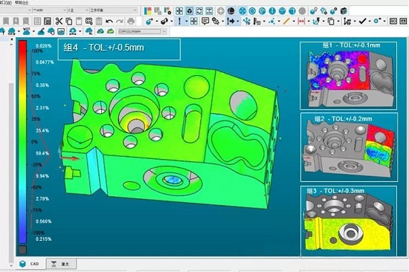409x272 pixels.
Task: Click the color map squares icon
Action: point(148,10)
